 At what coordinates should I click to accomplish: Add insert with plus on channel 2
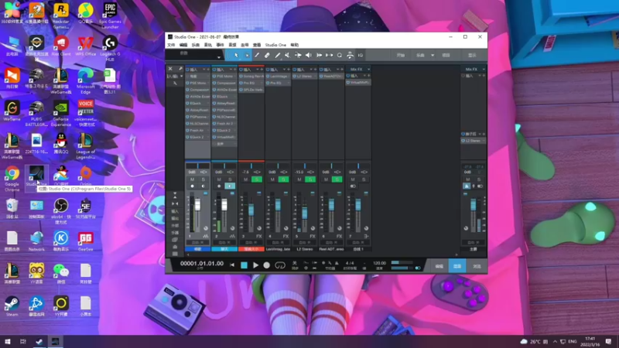click(x=234, y=70)
